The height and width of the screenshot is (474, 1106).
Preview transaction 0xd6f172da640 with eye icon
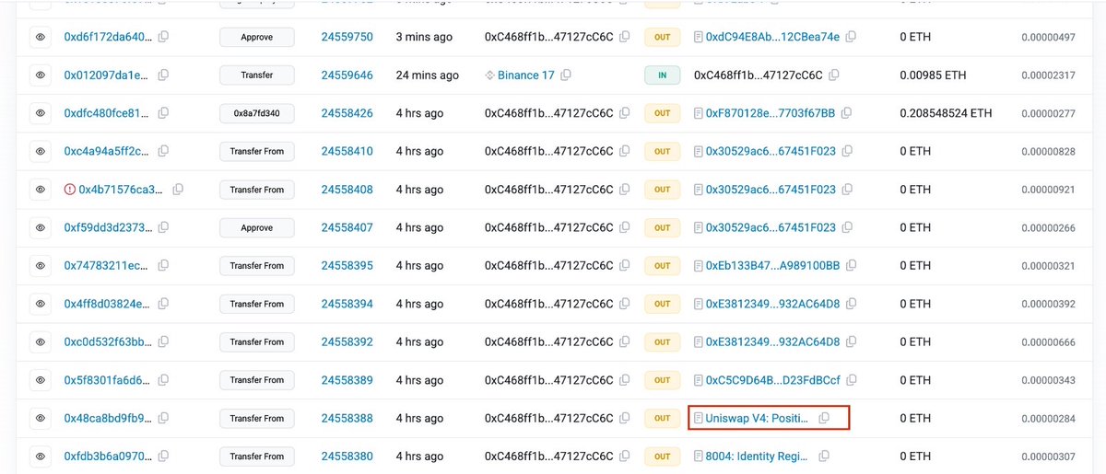41,37
